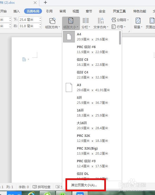155x195 pixels.
Task: Choose 信封 C5 paper size
Action: (x=91, y=62)
